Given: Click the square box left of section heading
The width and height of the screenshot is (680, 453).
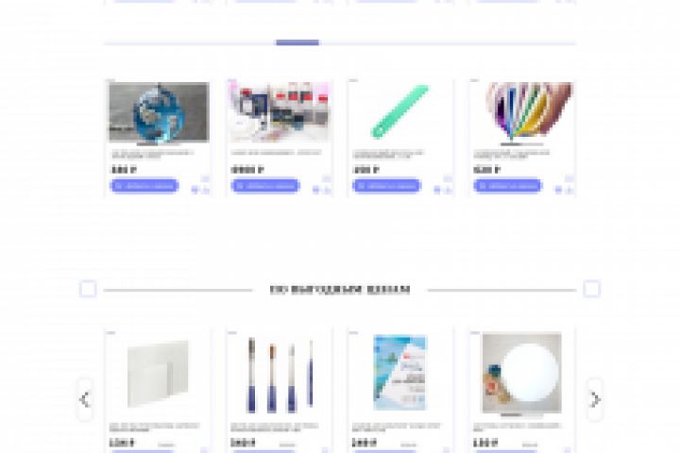Looking at the screenshot, I should pos(88,289).
